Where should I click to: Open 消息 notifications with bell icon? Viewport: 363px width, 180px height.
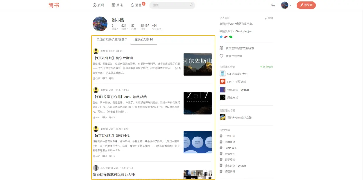click(136, 5)
